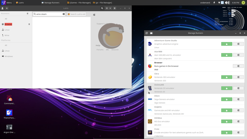The image size is (247, 139).
Task: Clear the 'wine steam' search text
Action: click(x=64, y=14)
